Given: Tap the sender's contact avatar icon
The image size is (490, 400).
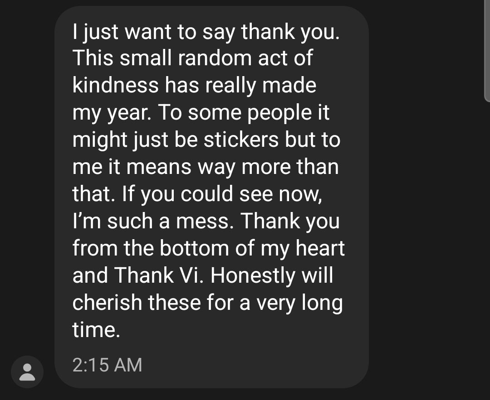Looking at the screenshot, I should click(x=27, y=372).
